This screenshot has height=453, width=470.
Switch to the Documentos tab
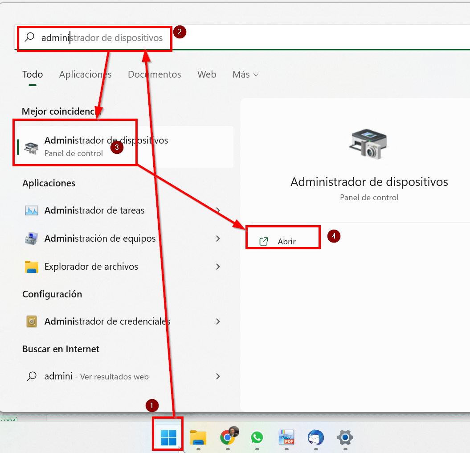point(155,74)
